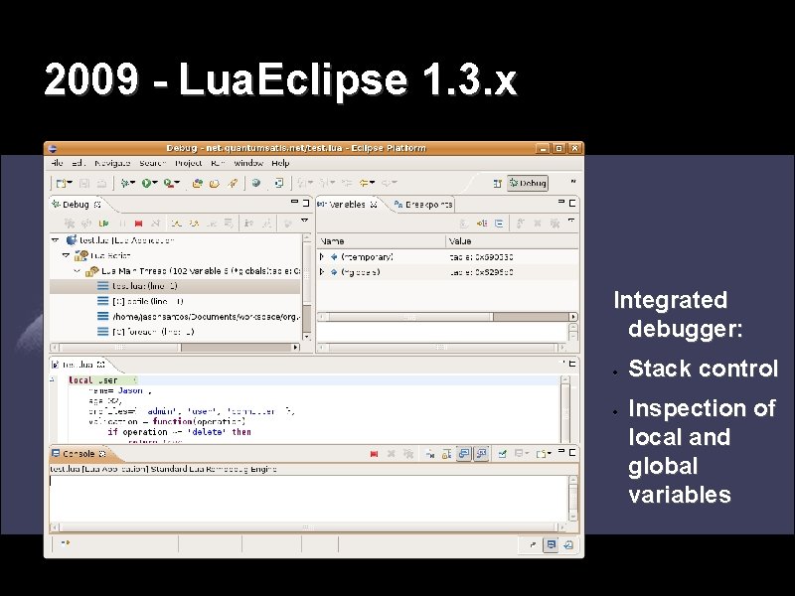The image size is (795, 596).
Task: Click the Tasks icon in bottom status bar
Action: pyautogui.click(x=568, y=544)
